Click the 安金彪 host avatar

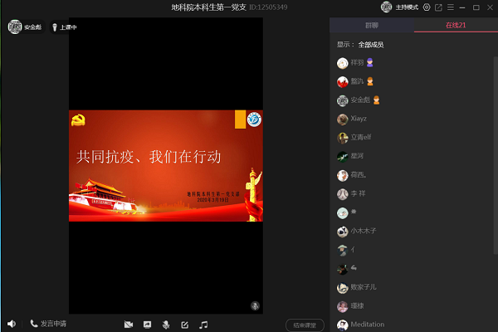(x=15, y=27)
